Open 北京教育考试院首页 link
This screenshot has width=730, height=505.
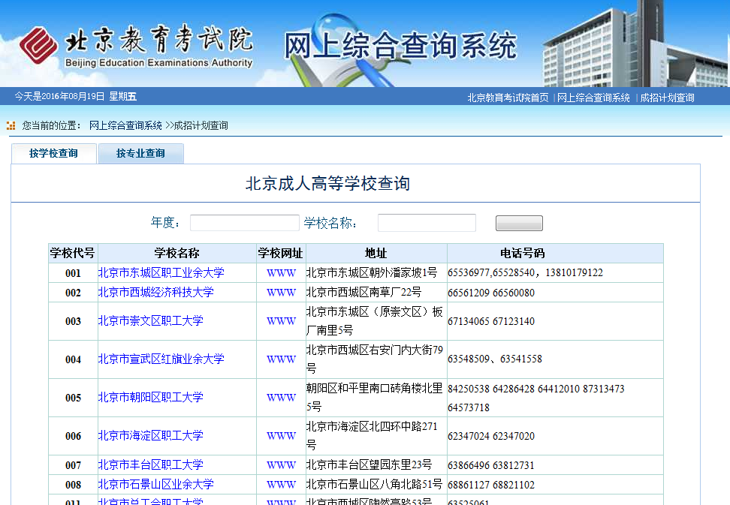pyautogui.click(x=508, y=98)
